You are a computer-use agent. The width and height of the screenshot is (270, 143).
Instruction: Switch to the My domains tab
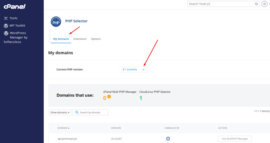[61, 39]
